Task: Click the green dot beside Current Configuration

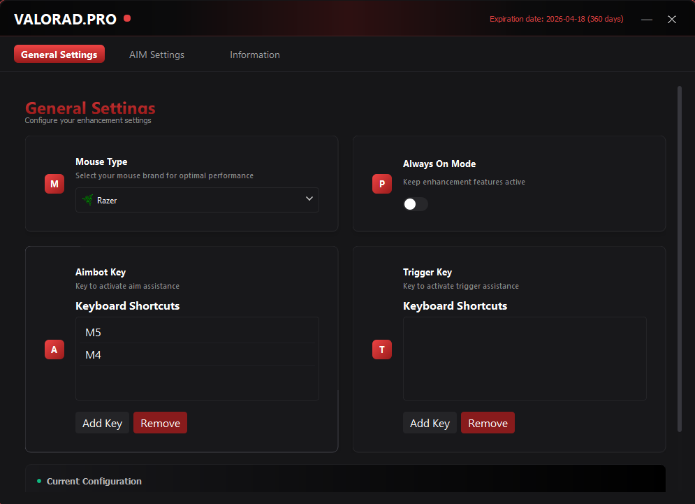Action: pos(39,481)
